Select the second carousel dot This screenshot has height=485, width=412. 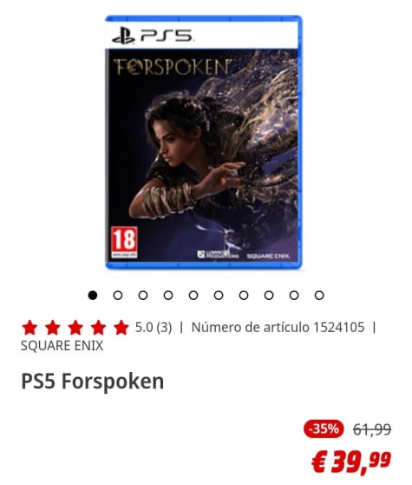pos(118,296)
